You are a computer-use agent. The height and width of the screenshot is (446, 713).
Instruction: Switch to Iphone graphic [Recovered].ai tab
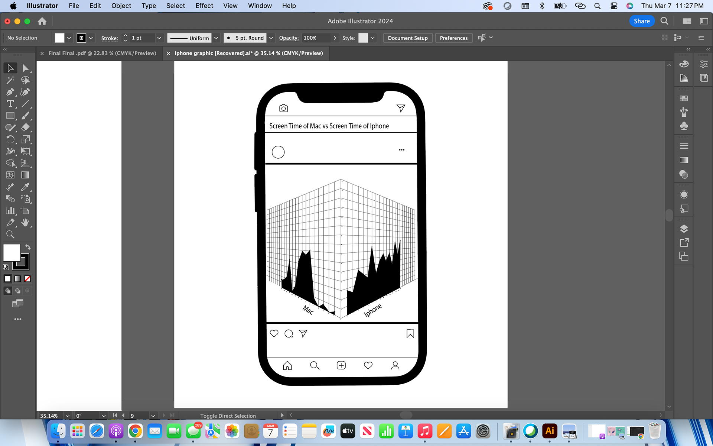pyautogui.click(x=249, y=53)
